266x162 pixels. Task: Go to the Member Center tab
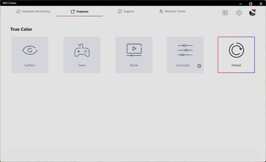(172, 11)
